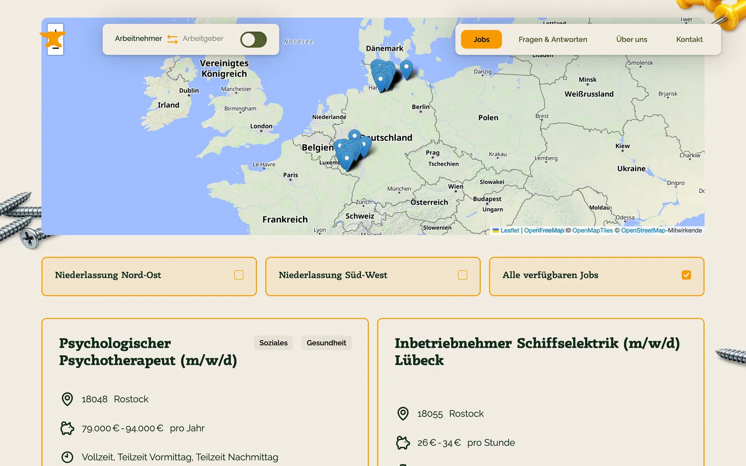
Task: Go to Über uns page
Action: [x=632, y=40]
